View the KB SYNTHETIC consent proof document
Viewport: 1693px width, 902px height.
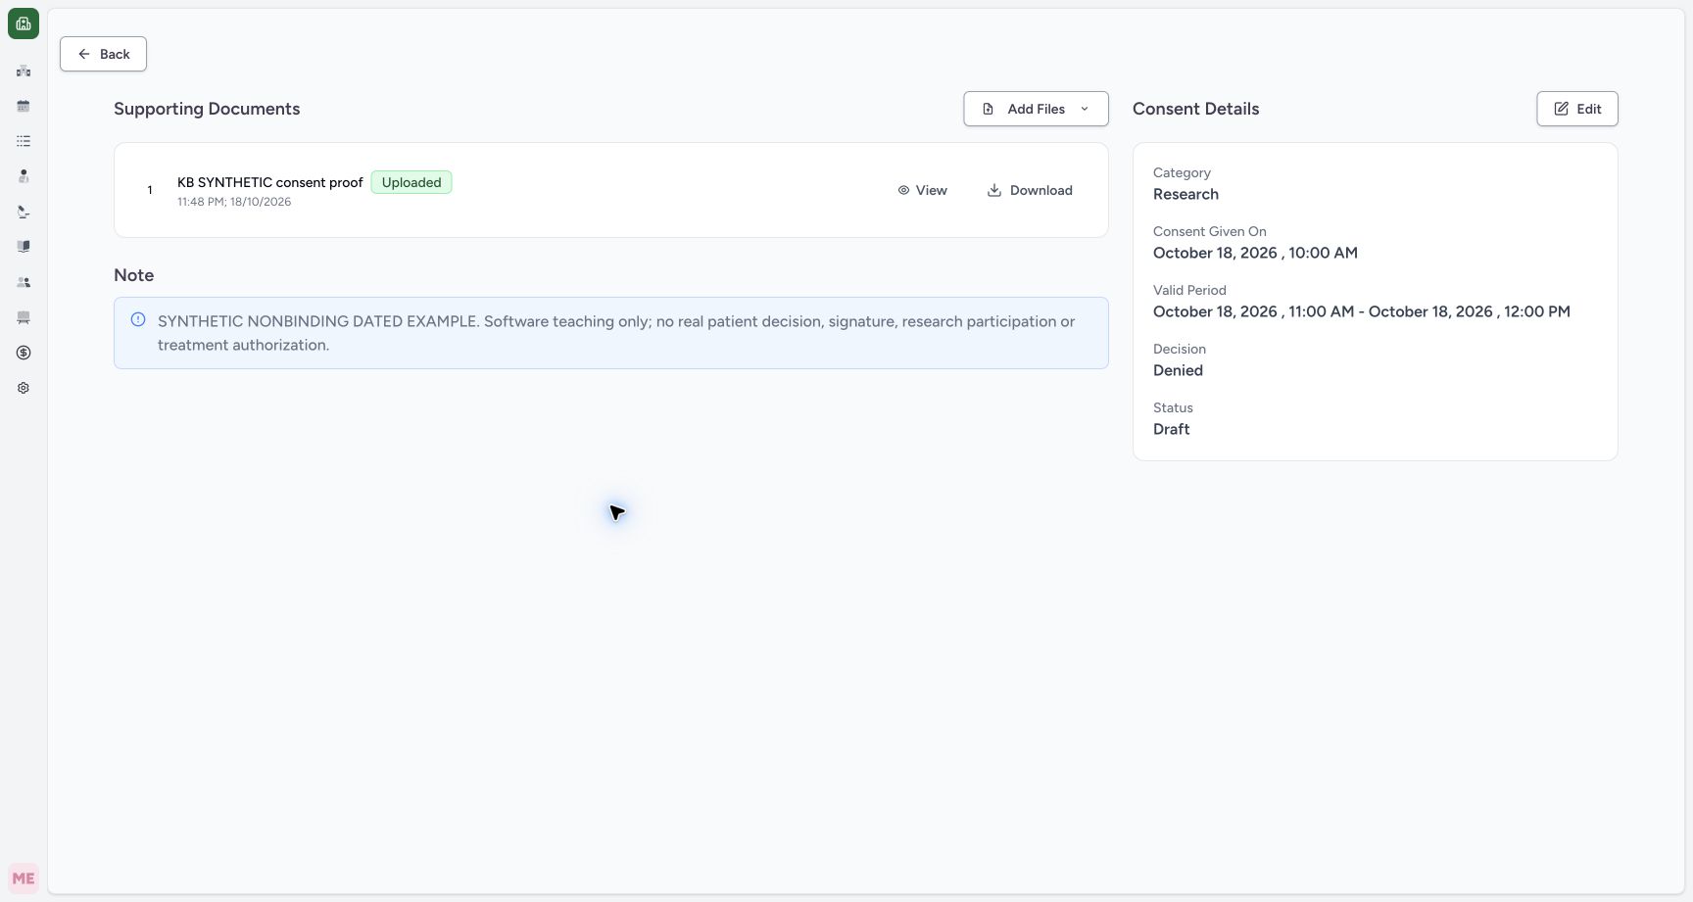[x=922, y=190]
